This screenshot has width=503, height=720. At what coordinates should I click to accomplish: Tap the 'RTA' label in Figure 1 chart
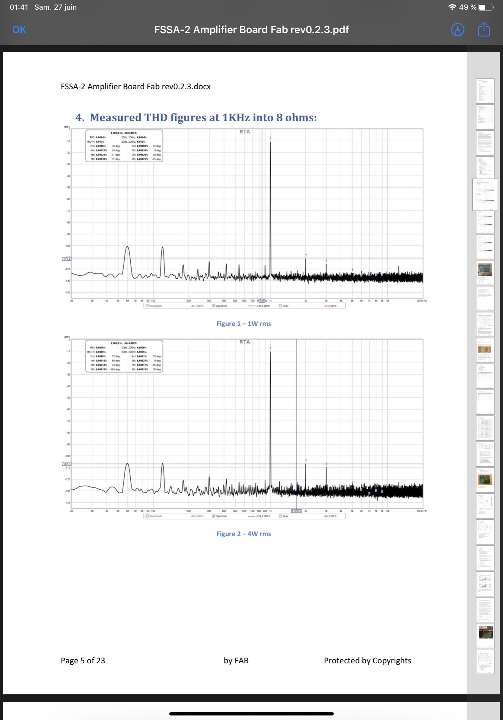point(245,132)
